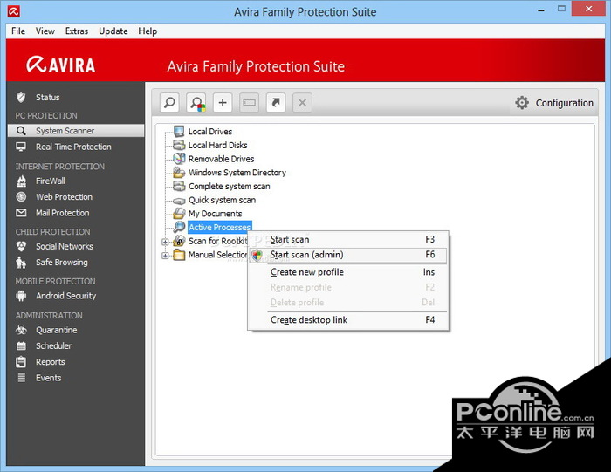Click the Status shield icon in sidebar
Screen dimensions: 611x472
(x=21, y=98)
